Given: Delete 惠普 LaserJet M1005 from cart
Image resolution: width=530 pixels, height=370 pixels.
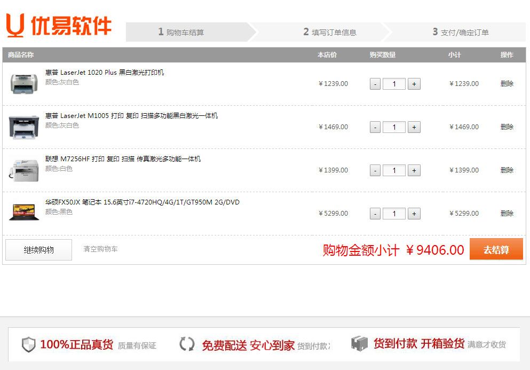Looking at the screenshot, I should coord(507,127).
